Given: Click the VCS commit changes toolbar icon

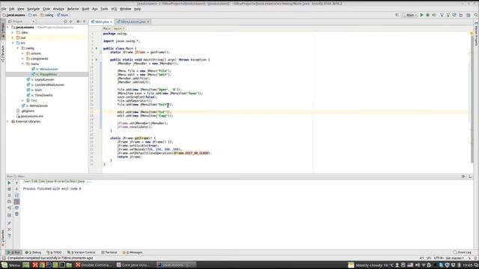Looking at the screenshot, I should point(448,15).
